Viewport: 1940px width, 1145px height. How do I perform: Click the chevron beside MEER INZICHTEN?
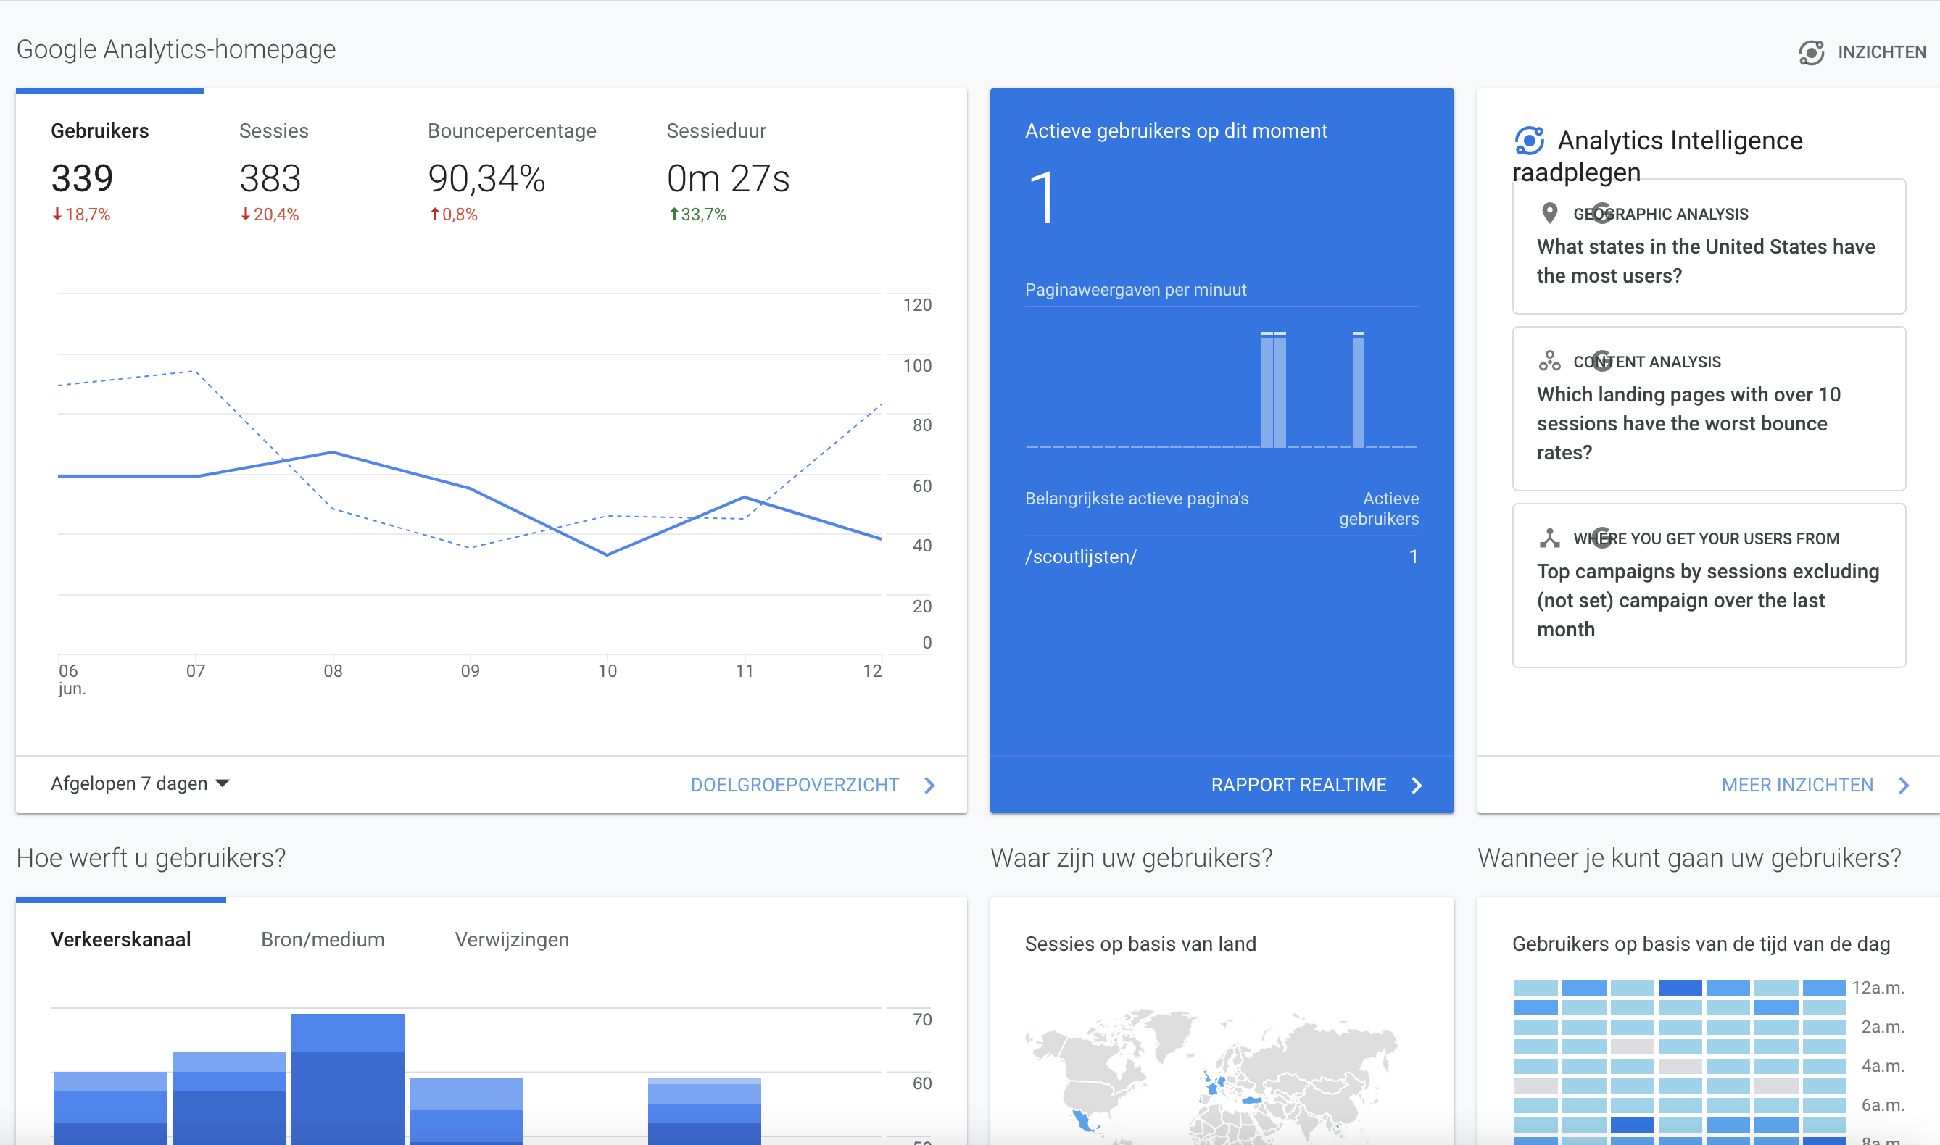(x=1904, y=786)
